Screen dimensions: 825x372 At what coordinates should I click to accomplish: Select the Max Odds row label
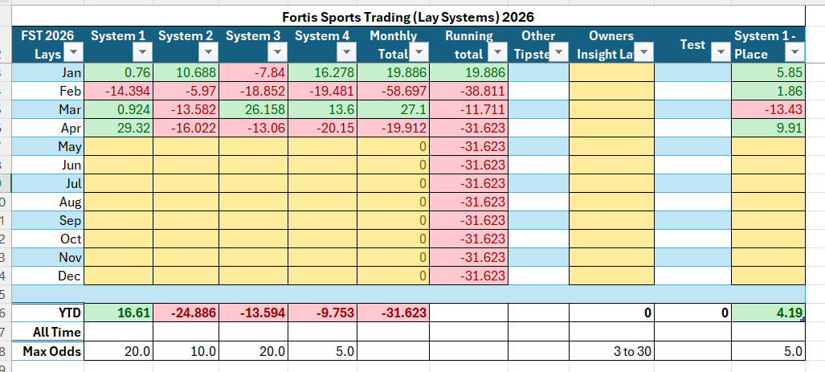tap(48, 351)
